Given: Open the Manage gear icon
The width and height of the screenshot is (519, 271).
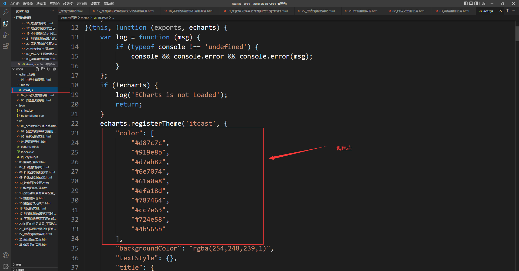Looking at the screenshot, I should coord(5,266).
